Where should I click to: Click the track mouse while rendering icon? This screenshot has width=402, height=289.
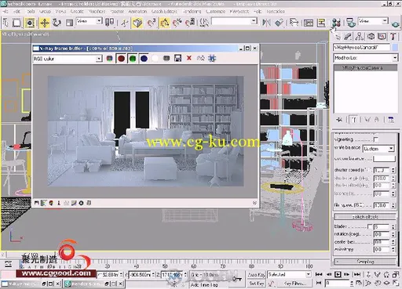(x=212, y=59)
